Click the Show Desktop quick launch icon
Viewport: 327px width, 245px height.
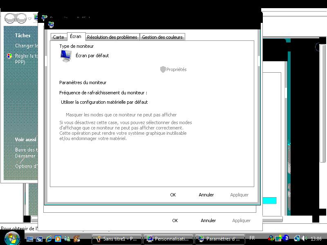coord(30,238)
